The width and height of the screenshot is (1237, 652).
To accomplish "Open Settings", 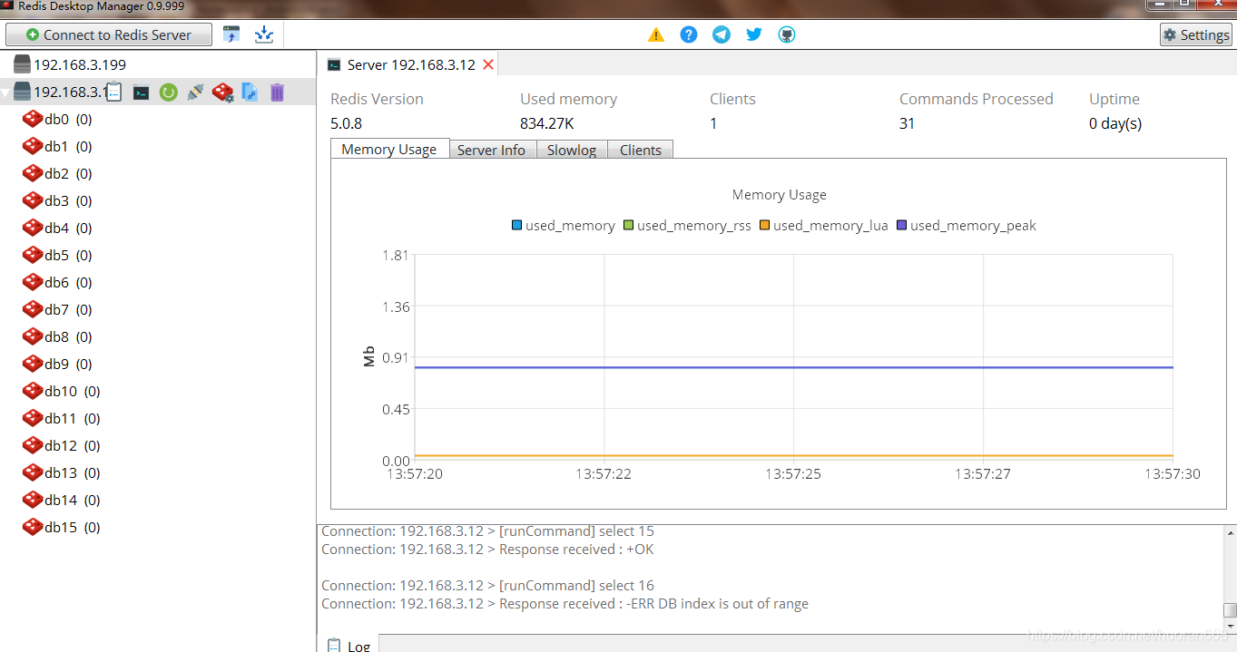I will pos(1196,34).
